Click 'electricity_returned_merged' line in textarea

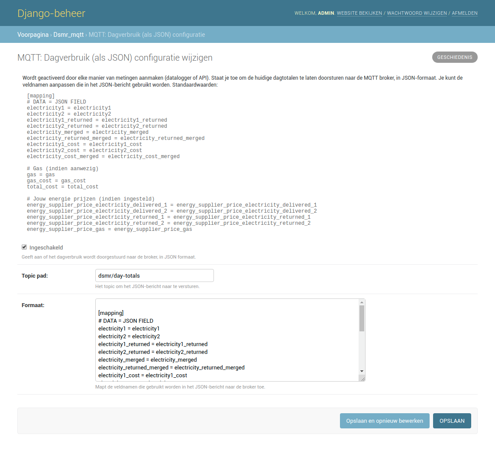click(171, 367)
